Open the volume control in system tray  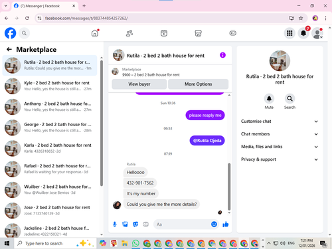pyautogui.click(x=283, y=244)
